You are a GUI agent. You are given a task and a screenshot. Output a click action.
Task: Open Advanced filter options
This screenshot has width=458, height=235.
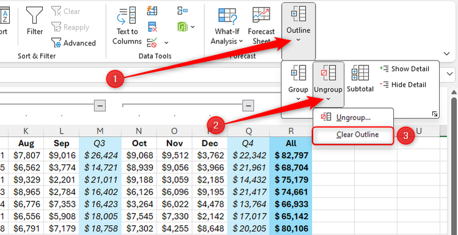(x=73, y=43)
